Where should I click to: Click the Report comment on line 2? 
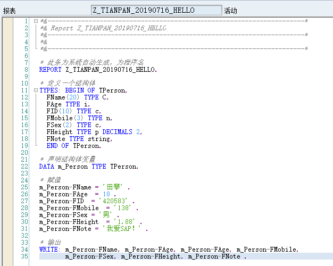tap(103, 28)
